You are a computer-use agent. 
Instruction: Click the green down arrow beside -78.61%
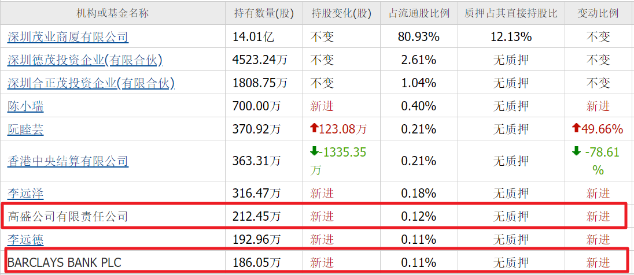[576, 152]
